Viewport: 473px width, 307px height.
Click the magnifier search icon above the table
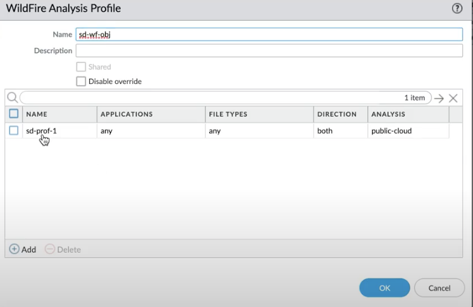[12, 98]
